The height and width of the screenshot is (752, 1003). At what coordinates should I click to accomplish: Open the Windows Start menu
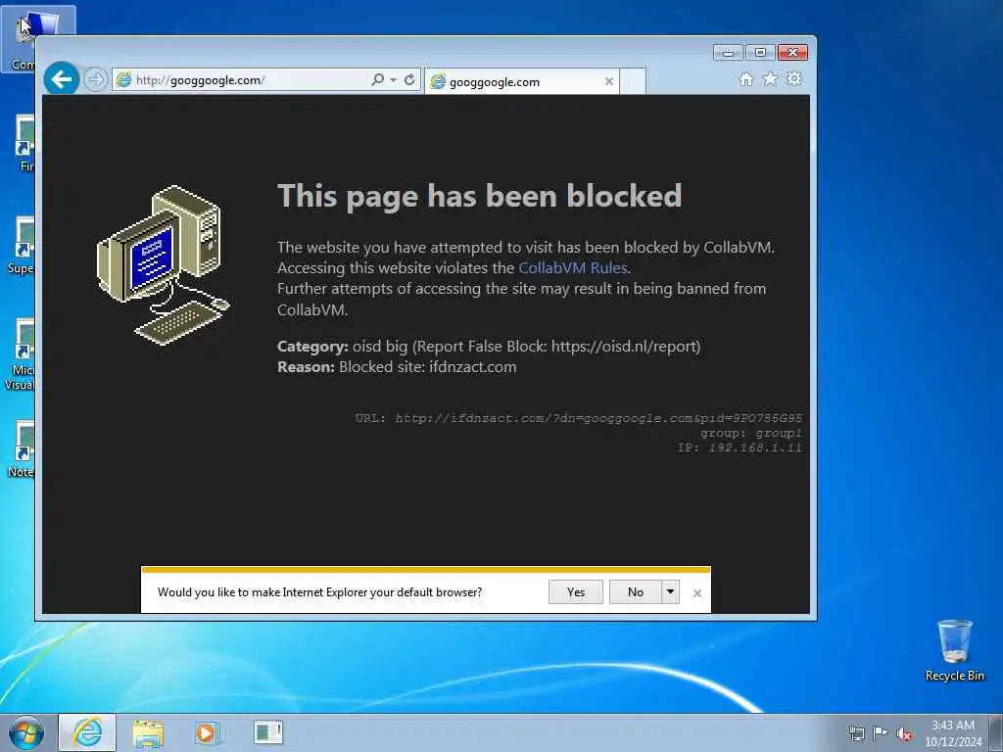point(26,732)
